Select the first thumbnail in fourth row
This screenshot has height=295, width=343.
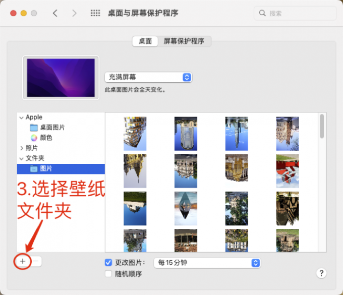pyautogui.click(x=135, y=241)
